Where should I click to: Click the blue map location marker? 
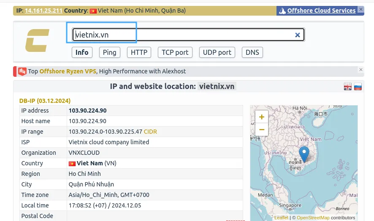click(x=304, y=154)
